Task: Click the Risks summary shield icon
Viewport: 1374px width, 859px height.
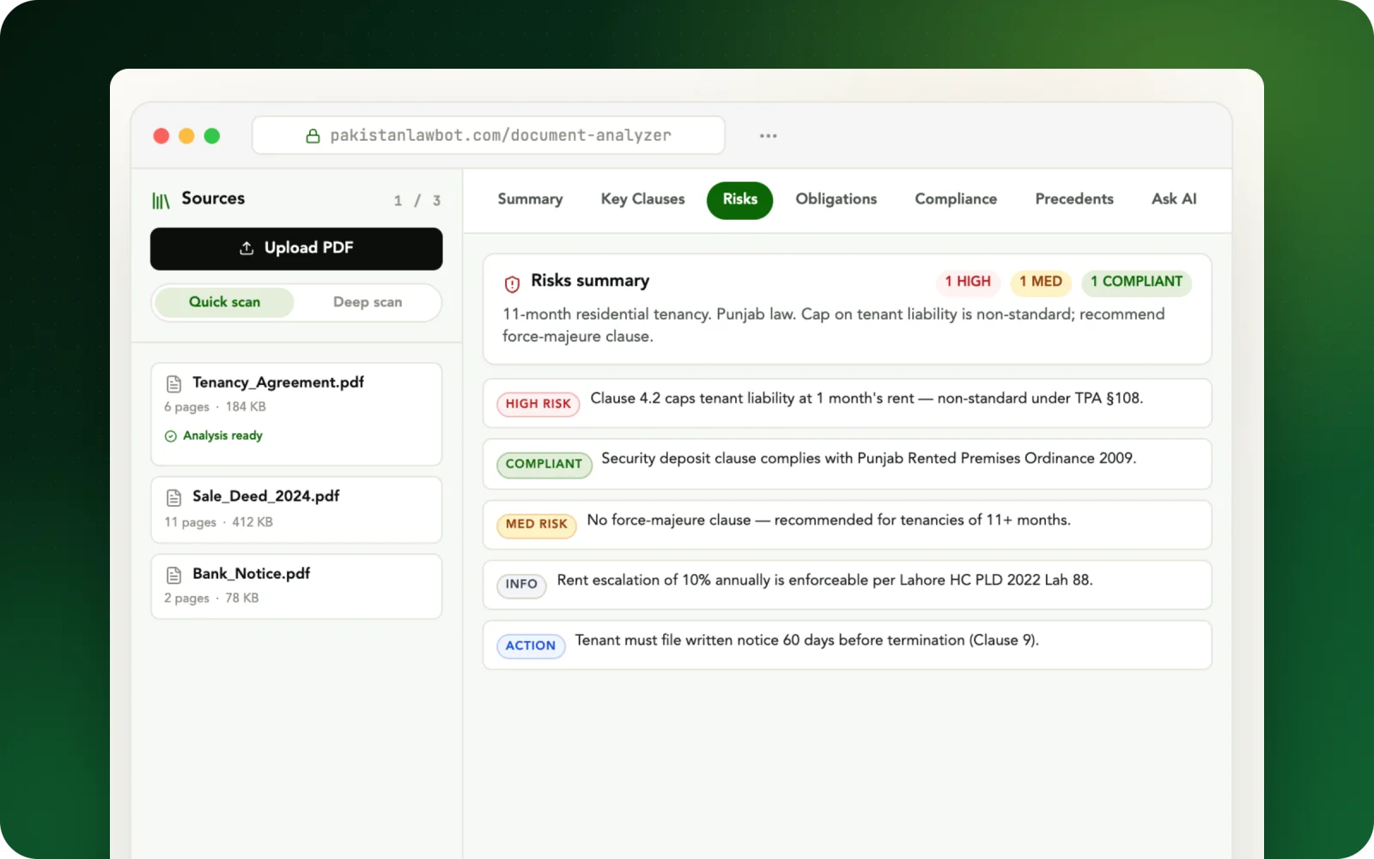Action: pos(512,283)
